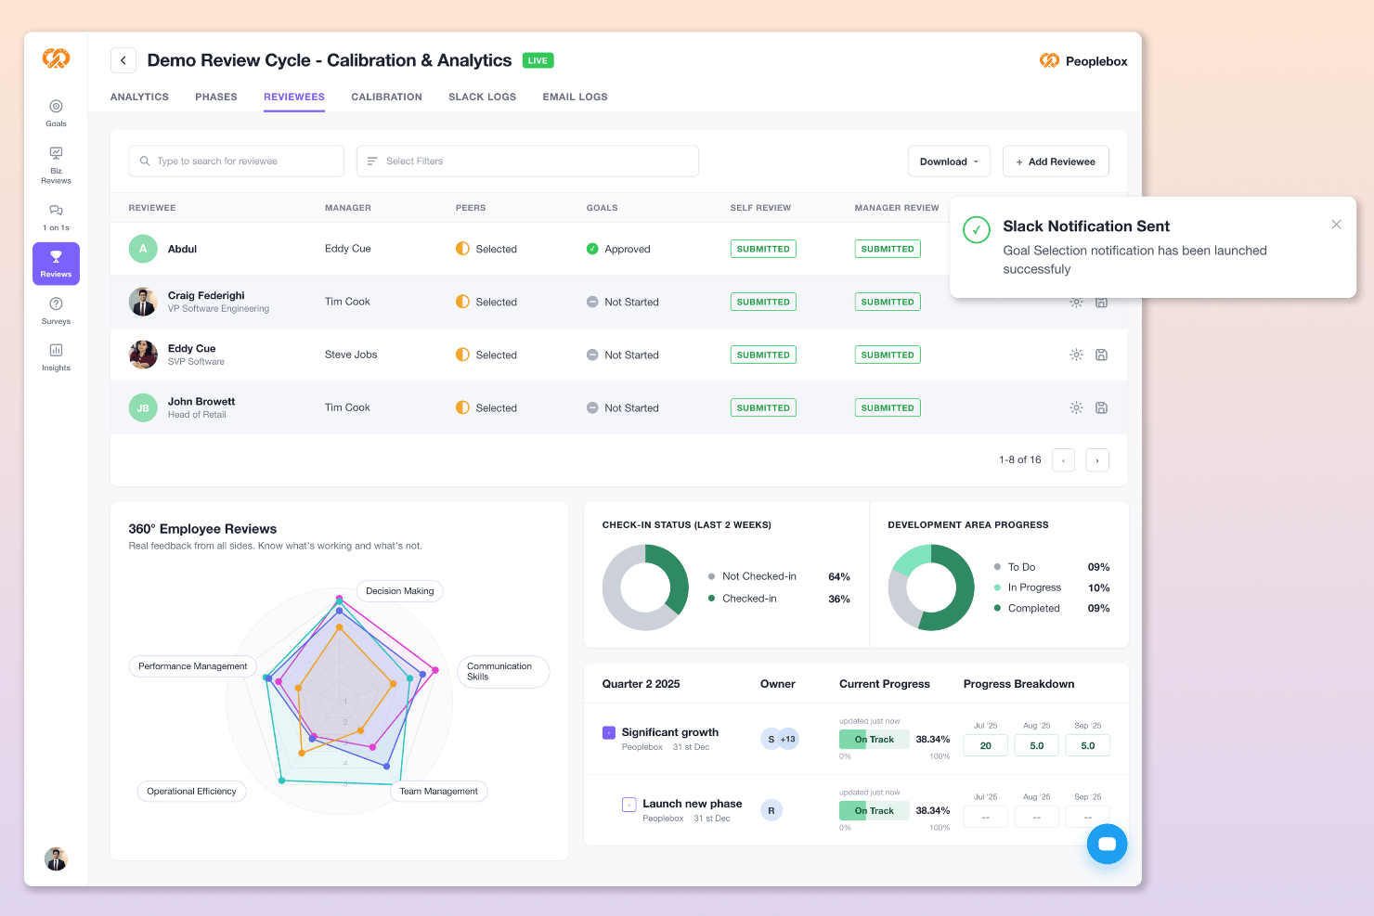The image size is (1374, 916).
Task: Open Insights in the sidebar
Action: [56, 356]
